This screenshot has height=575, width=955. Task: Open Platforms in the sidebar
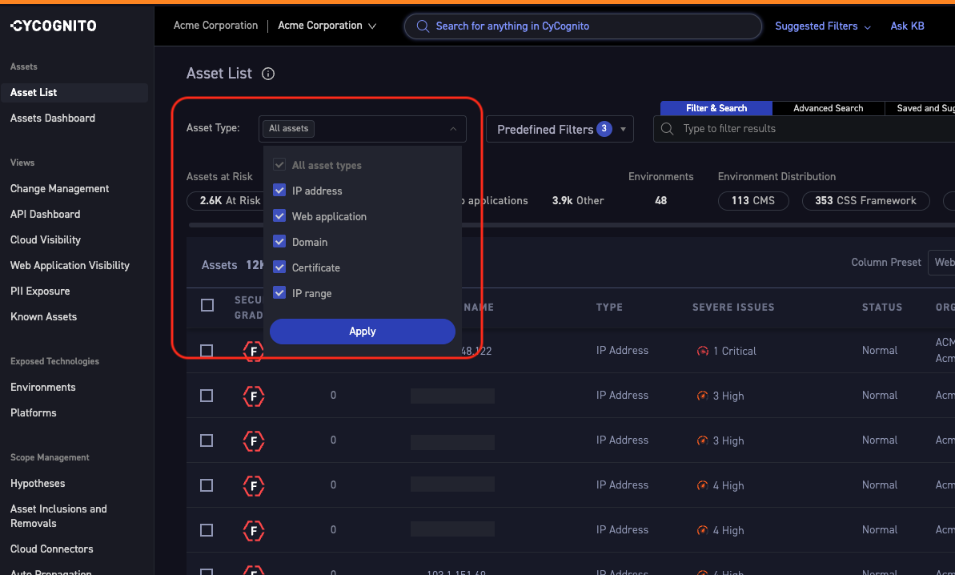click(x=34, y=413)
